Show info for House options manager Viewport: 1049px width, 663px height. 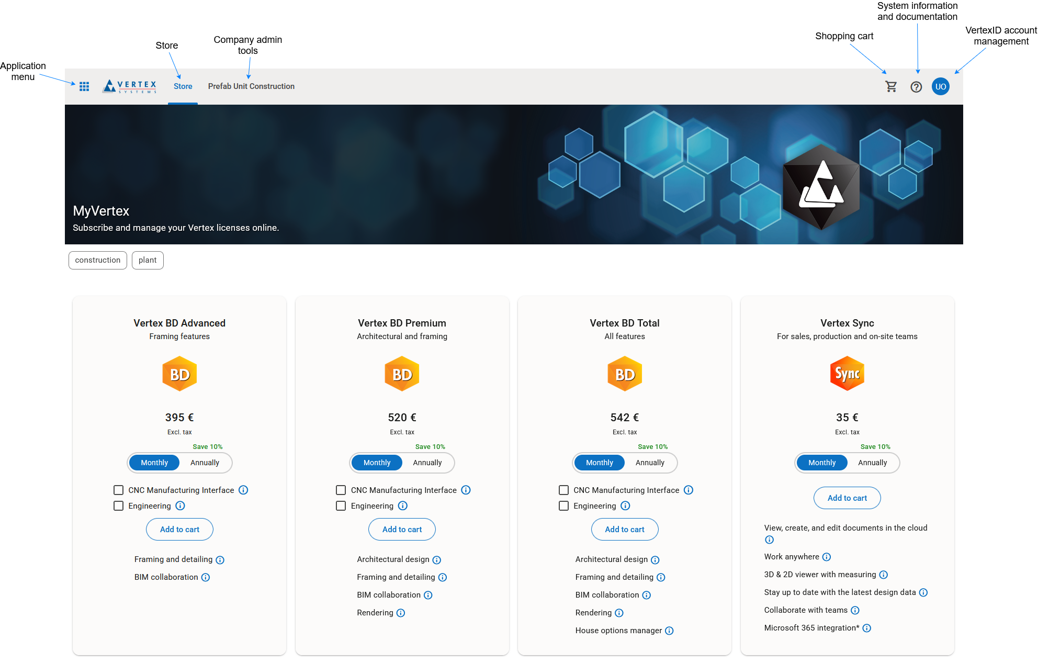pyautogui.click(x=669, y=631)
